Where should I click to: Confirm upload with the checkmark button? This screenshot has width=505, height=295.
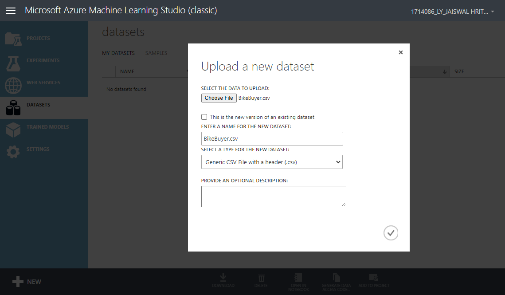click(x=391, y=233)
